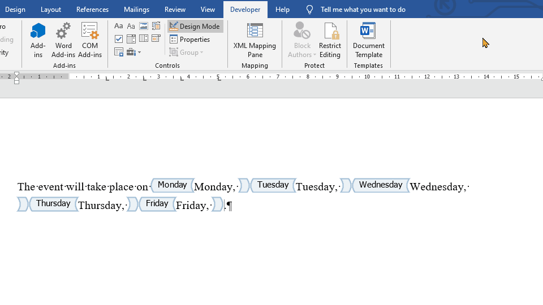This screenshot has width=543, height=305.
Task: Insert a Check Box content control
Action: pyautogui.click(x=118, y=39)
